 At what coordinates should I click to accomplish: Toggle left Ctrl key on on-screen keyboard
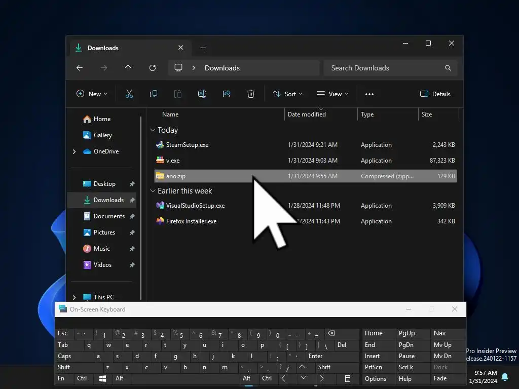point(84,378)
